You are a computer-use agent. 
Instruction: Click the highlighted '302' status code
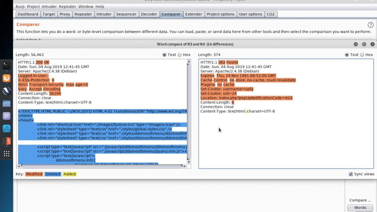tap(222, 62)
